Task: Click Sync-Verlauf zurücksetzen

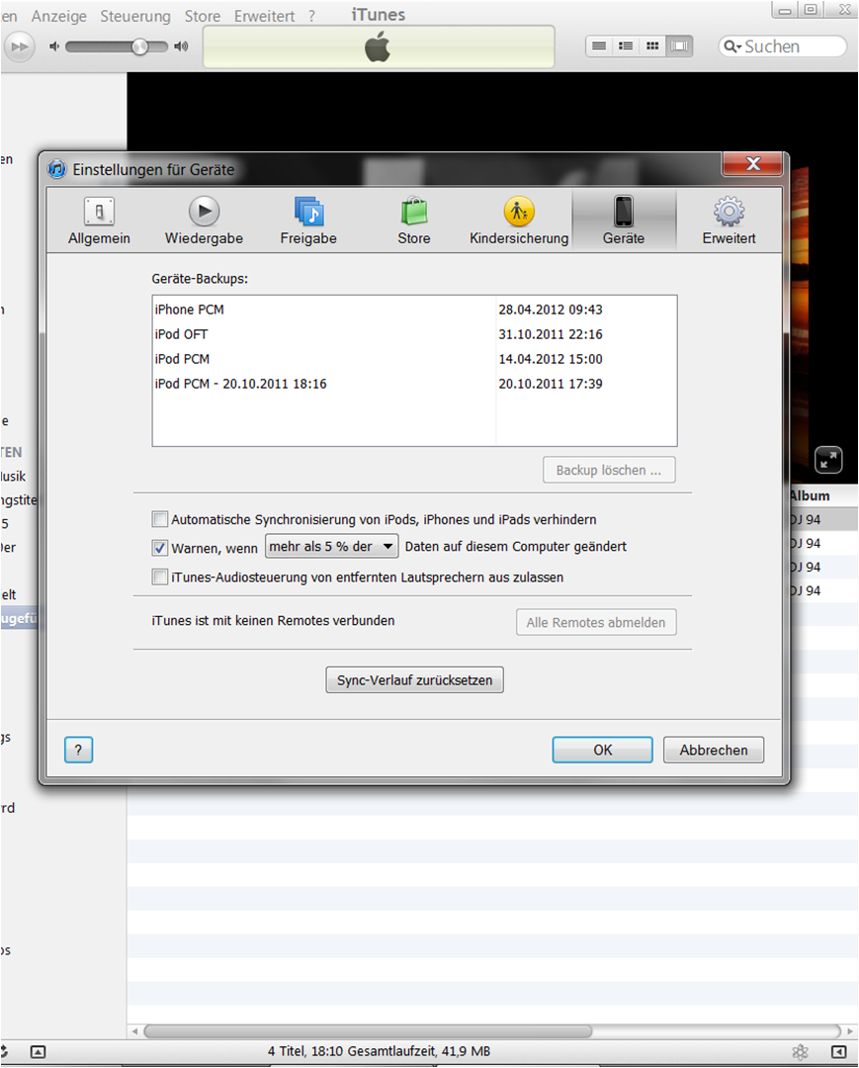Action: [414, 679]
